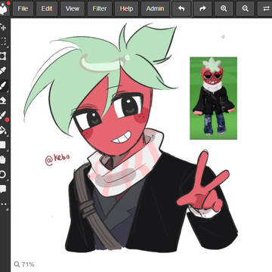272x272 pixels.
Task: Select the Rotate View tool
Action: coord(3,175)
